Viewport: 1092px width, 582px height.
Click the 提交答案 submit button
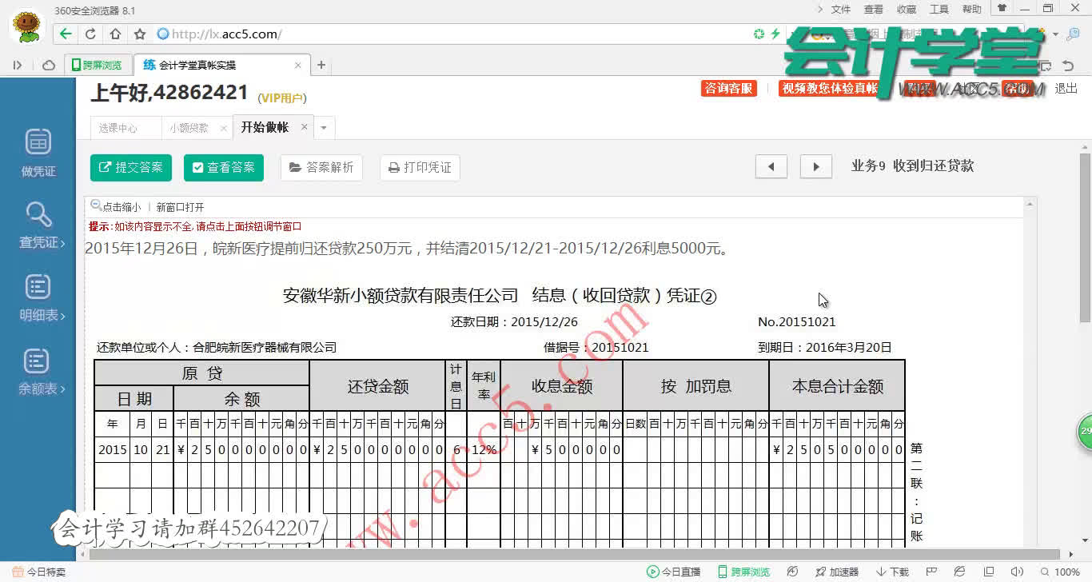tap(130, 168)
